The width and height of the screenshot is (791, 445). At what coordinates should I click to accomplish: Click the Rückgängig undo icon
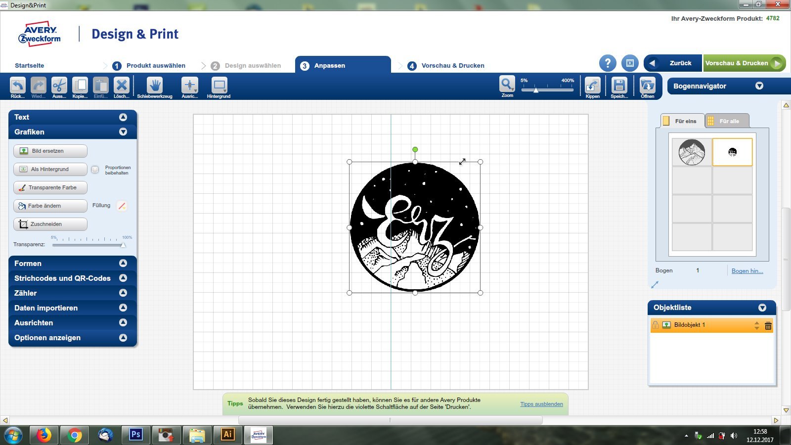(x=18, y=86)
